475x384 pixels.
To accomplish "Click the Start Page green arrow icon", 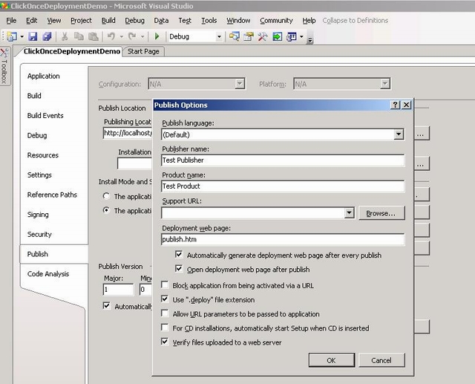I will pos(277,36).
